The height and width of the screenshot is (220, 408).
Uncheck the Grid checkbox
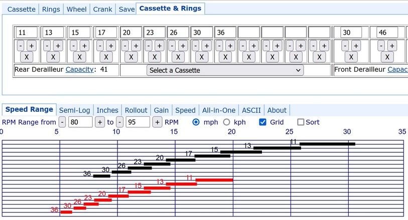[262, 122]
